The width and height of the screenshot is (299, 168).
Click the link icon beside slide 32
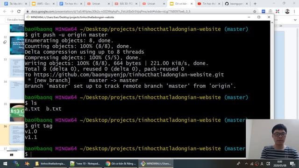pyautogui.click(x=5, y=42)
